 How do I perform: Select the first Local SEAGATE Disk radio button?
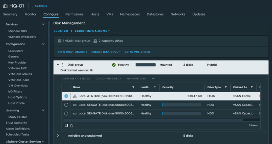[x=66, y=105]
